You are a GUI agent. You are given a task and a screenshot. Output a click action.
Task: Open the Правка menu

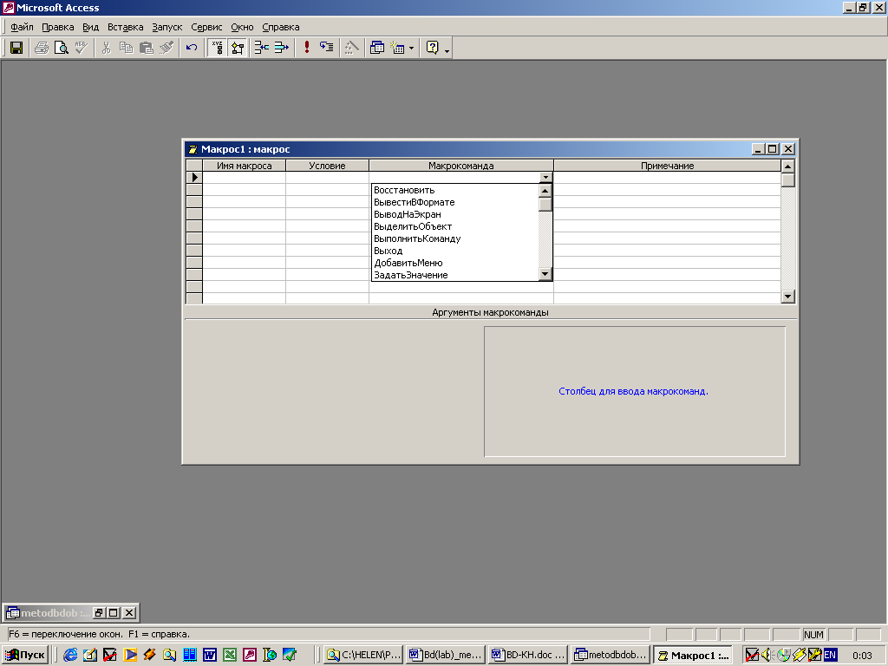(x=58, y=27)
